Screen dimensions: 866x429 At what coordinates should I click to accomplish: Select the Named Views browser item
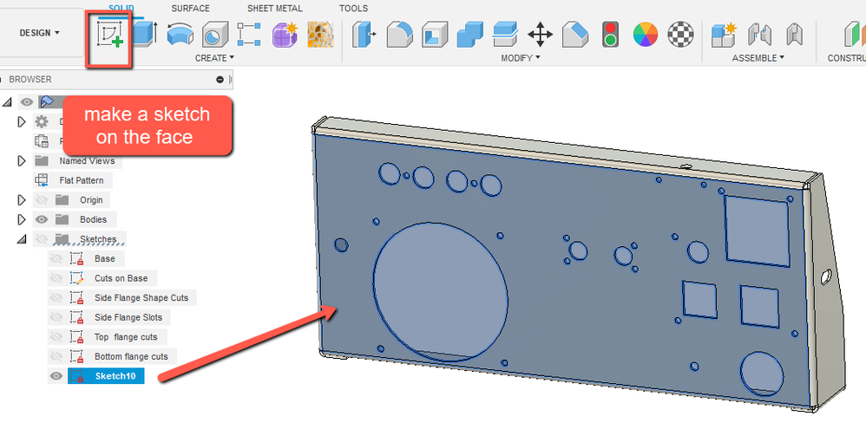click(x=88, y=161)
